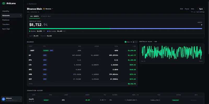Click the Hide threshold input field
209x104 pixels.
coord(135,42)
